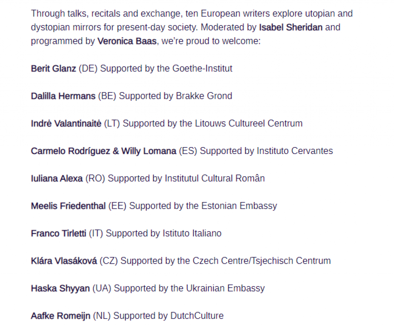The width and height of the screenshot is (394, 328).
Task: Select the Iuliana Alexa name
Action: [x=57, y=178]
